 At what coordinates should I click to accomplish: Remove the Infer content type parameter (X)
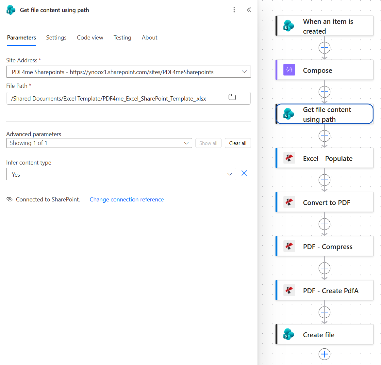(x=244, y=173)
